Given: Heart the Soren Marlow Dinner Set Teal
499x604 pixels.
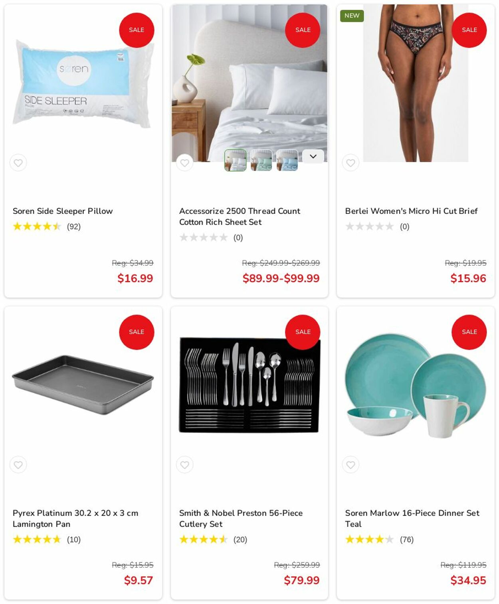Looking at the screenshot, I should click(x=350, y=465).
